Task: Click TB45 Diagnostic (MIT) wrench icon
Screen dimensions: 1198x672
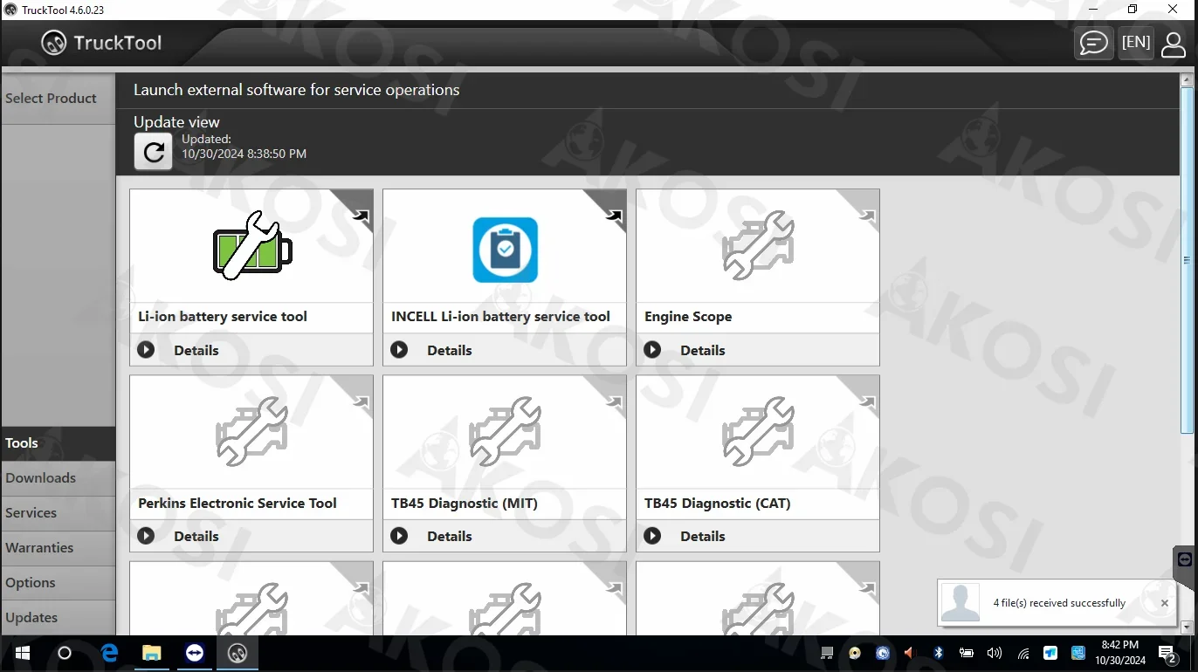Action: 505,431
